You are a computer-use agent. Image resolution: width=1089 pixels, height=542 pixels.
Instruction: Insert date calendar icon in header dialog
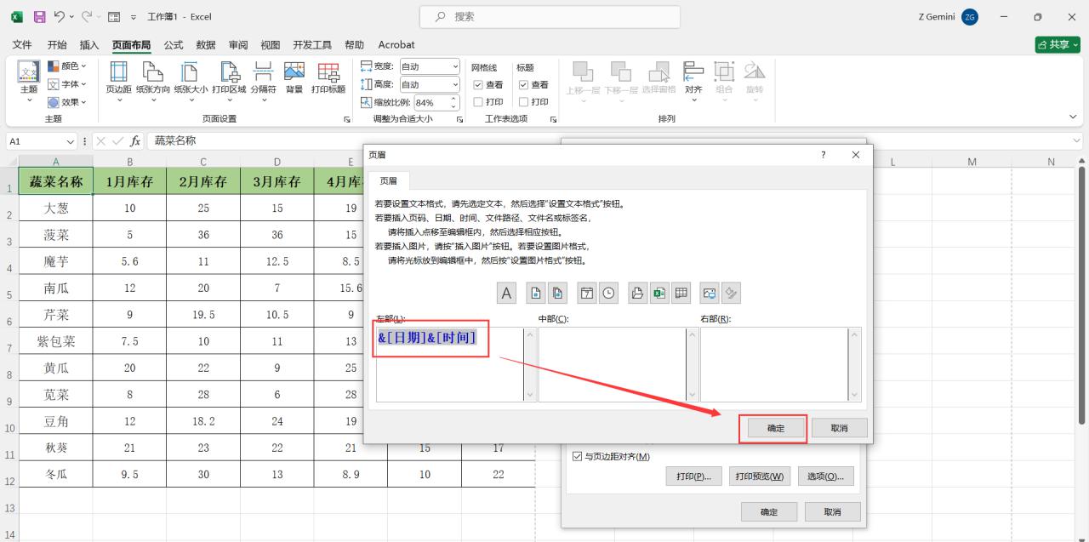(x=587, y=294)
